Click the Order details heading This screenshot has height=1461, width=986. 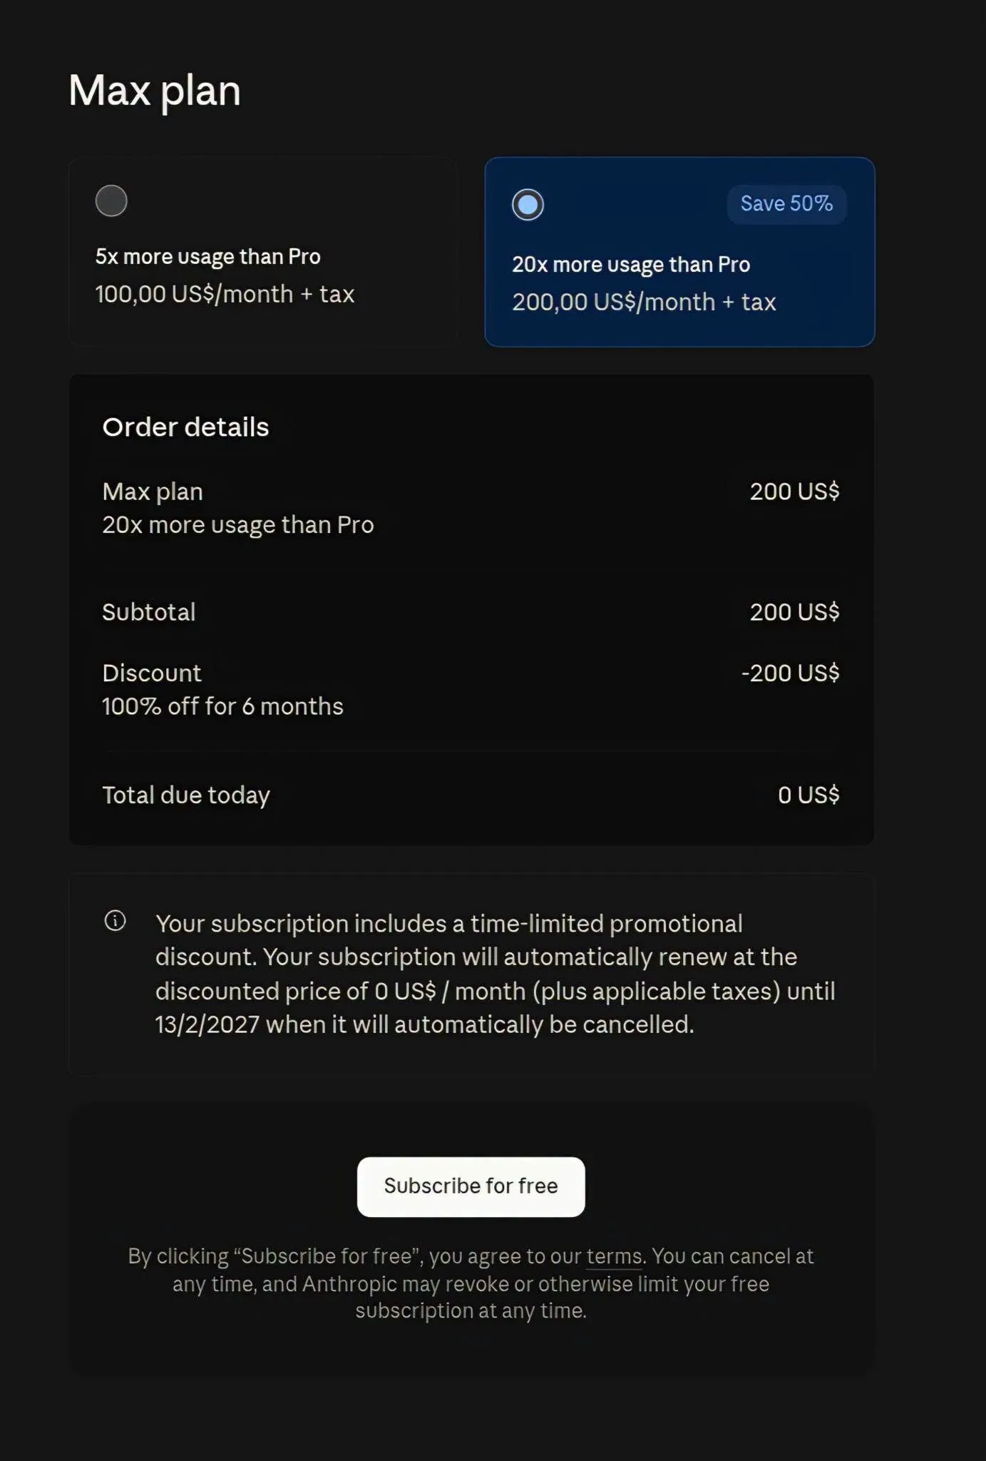point(185,427)
